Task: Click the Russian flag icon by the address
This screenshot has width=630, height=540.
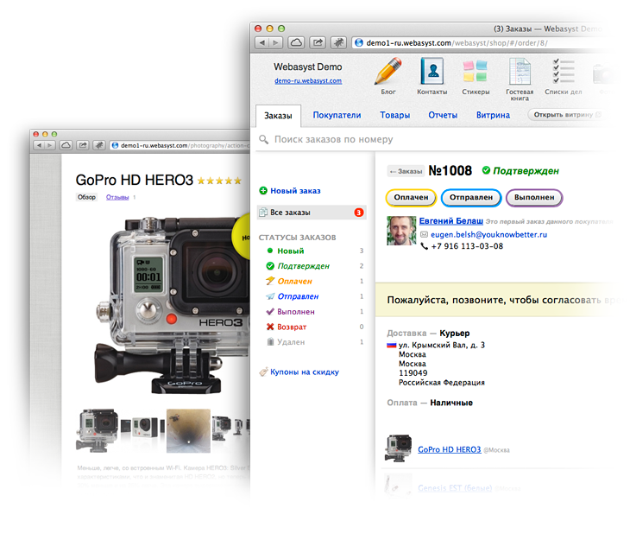Action: coord(391,346)
